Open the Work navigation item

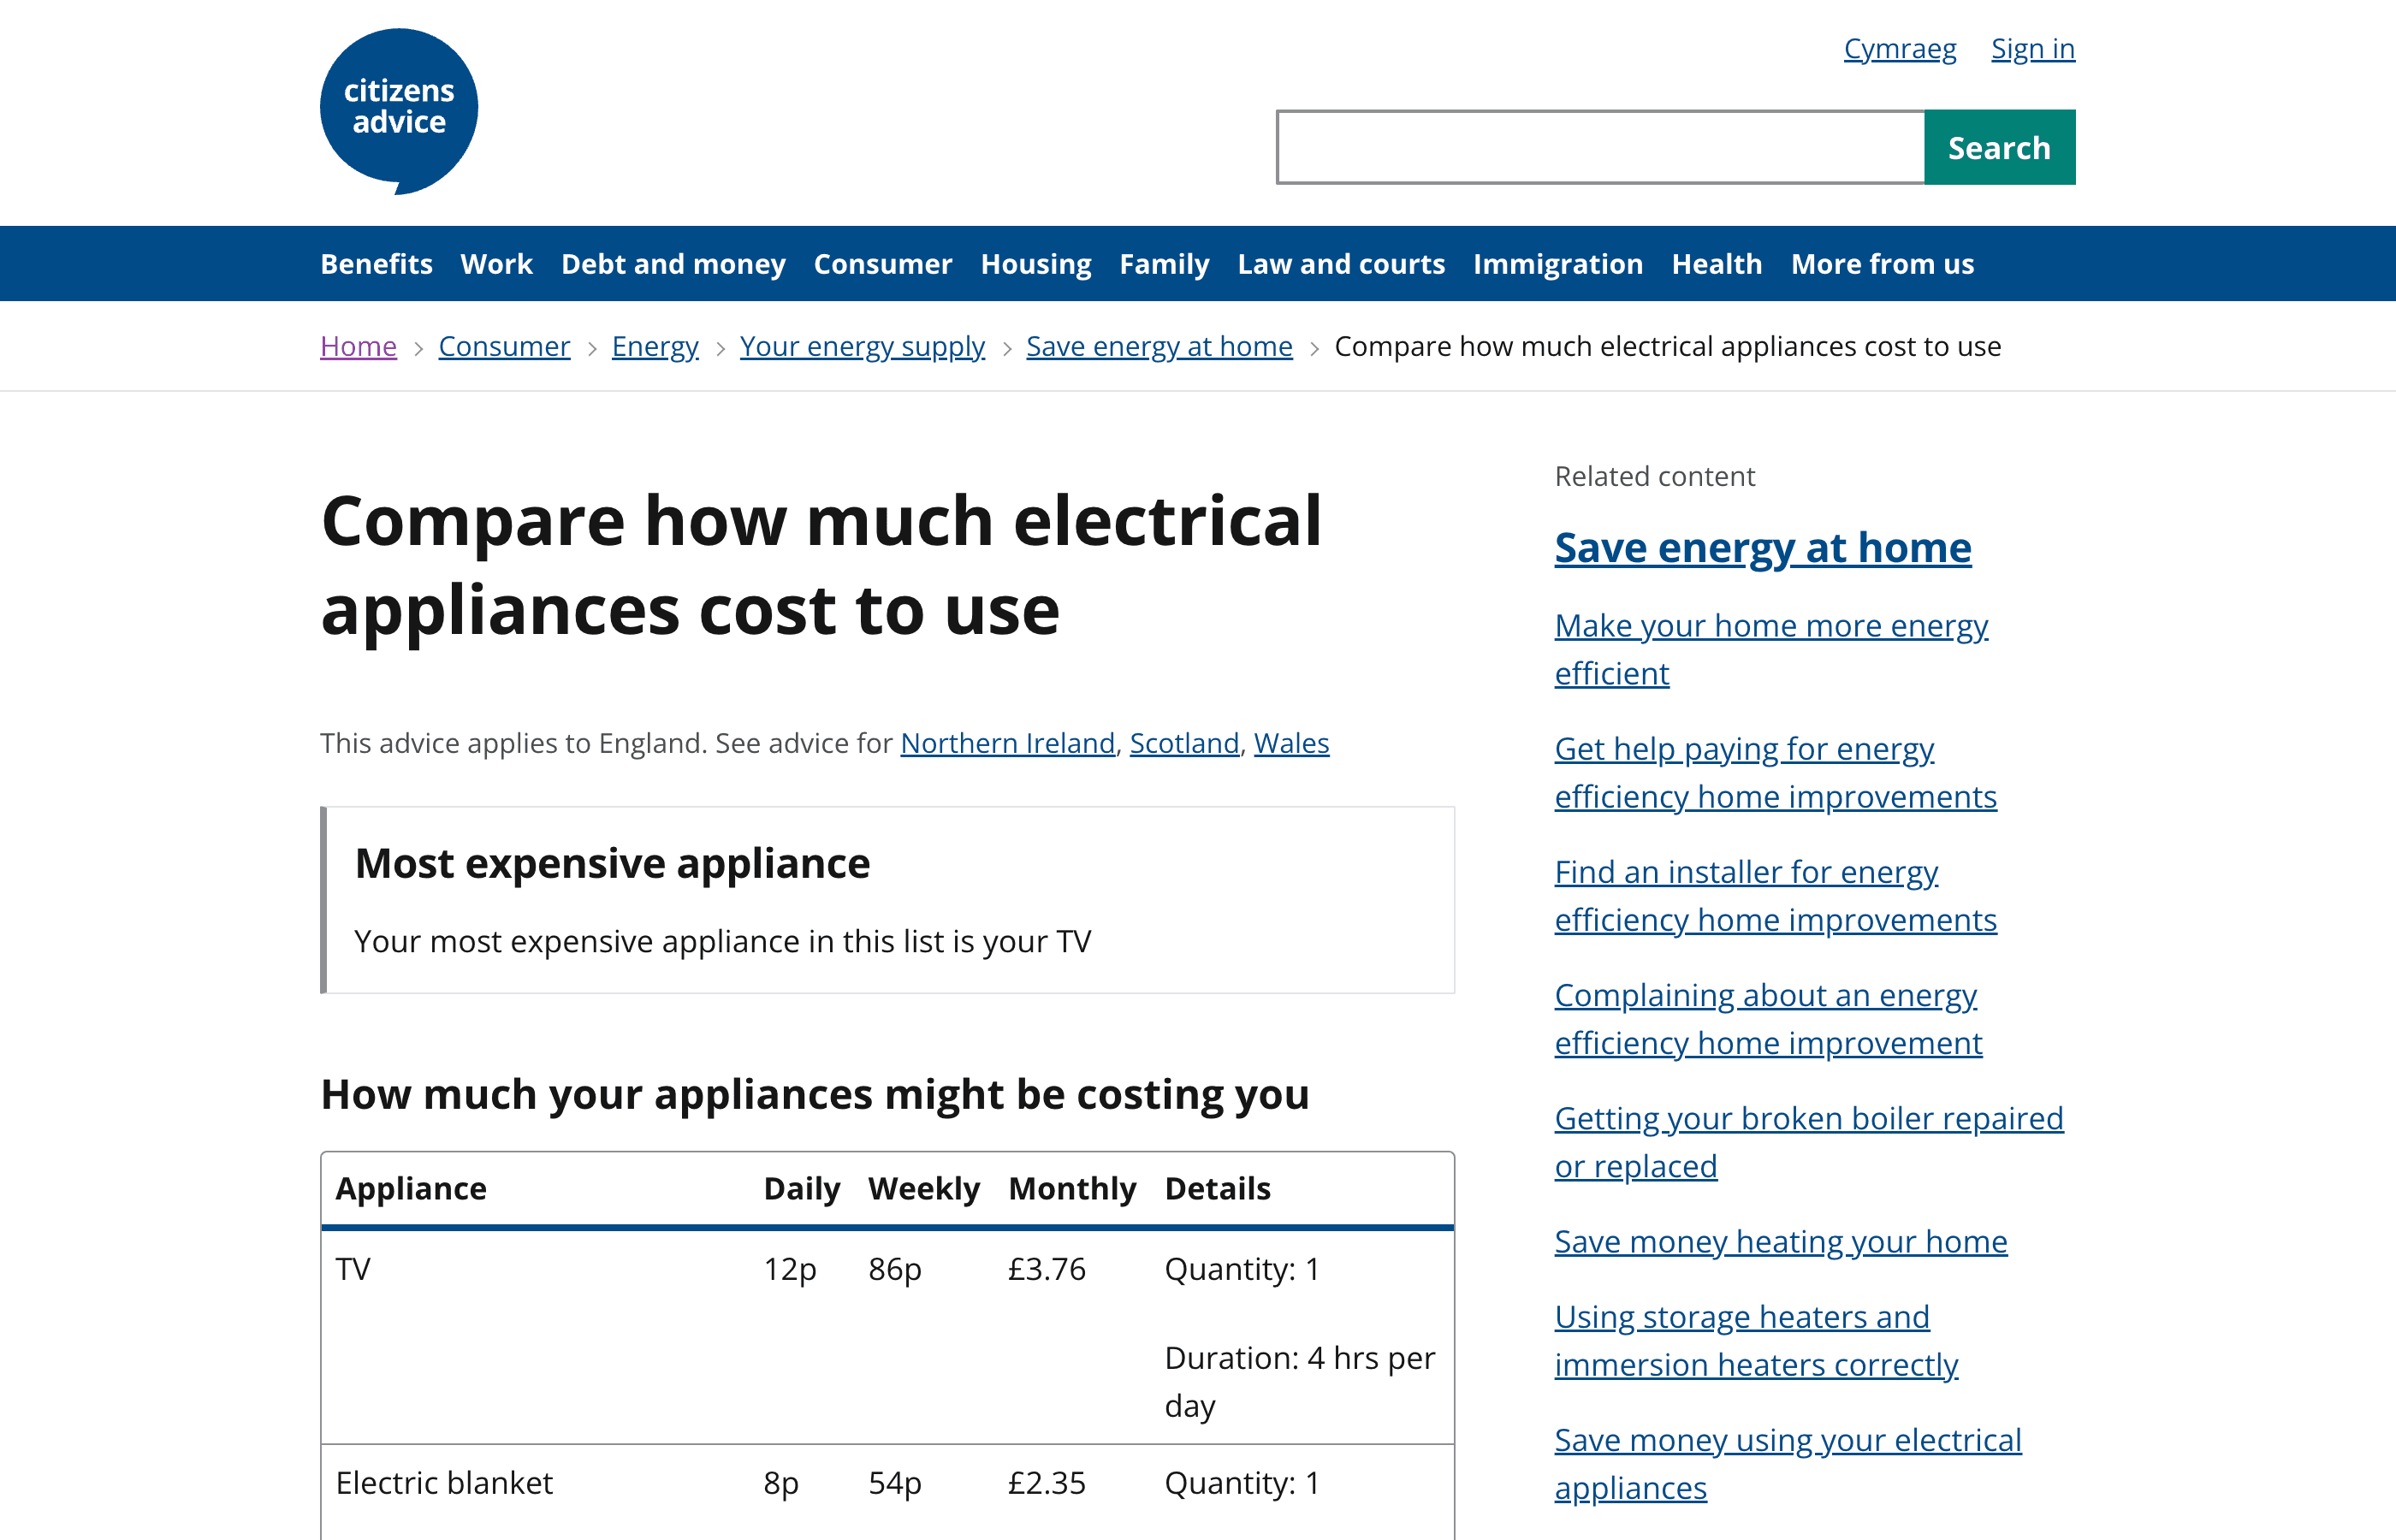(496, 263)
